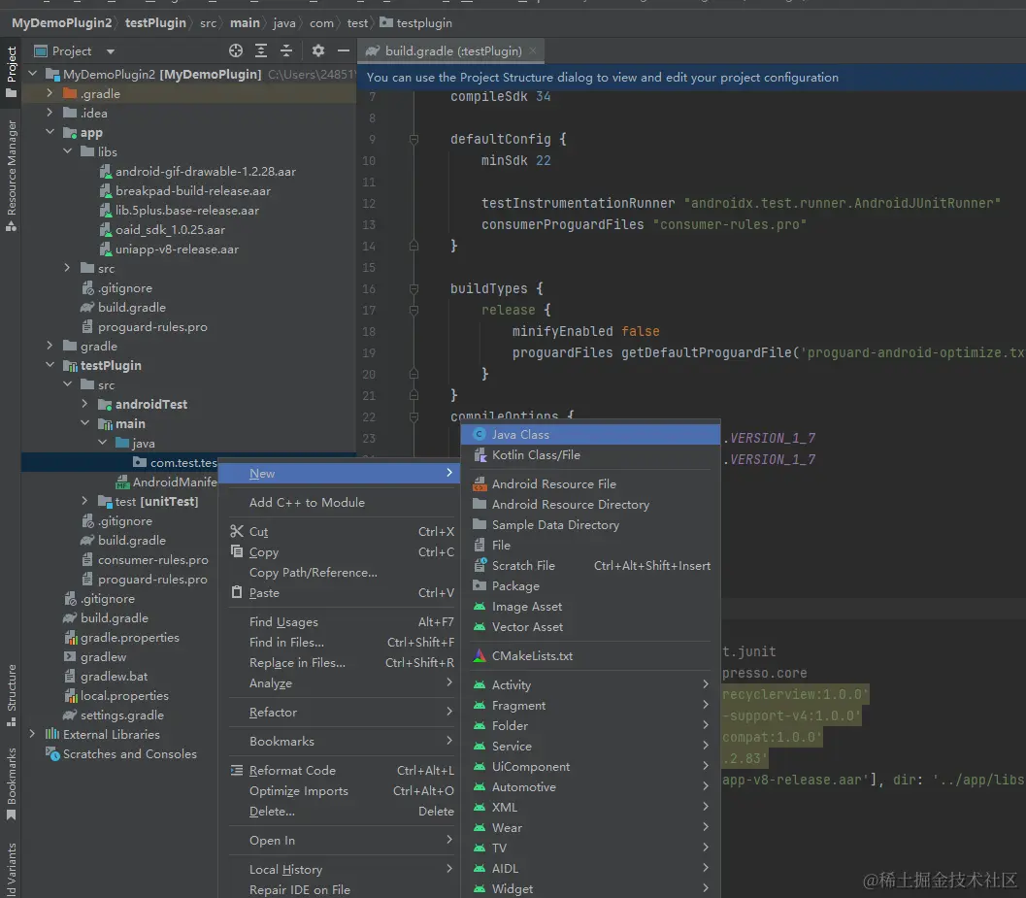Choose Java Class from the New submenu

point(520,435)
